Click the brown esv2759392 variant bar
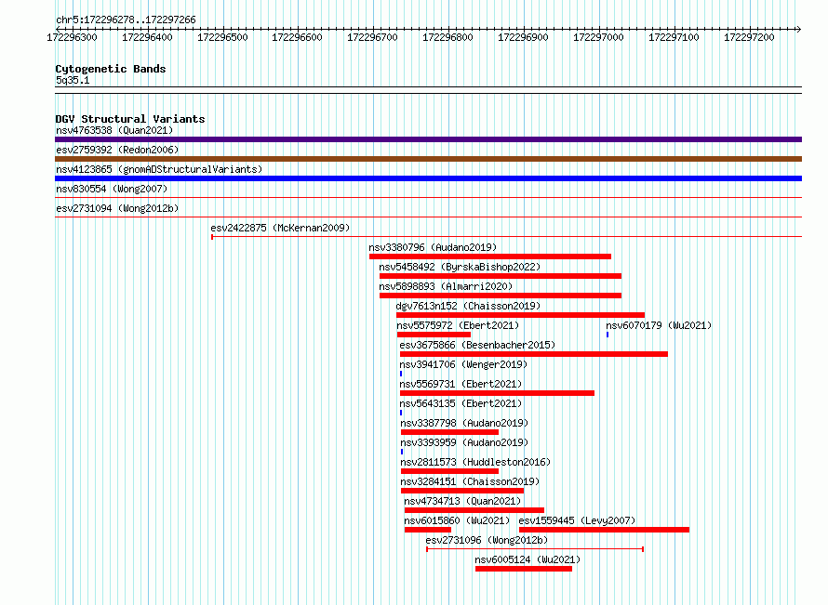Viewport: 828px width, 605px height. (x=428, y=159)
